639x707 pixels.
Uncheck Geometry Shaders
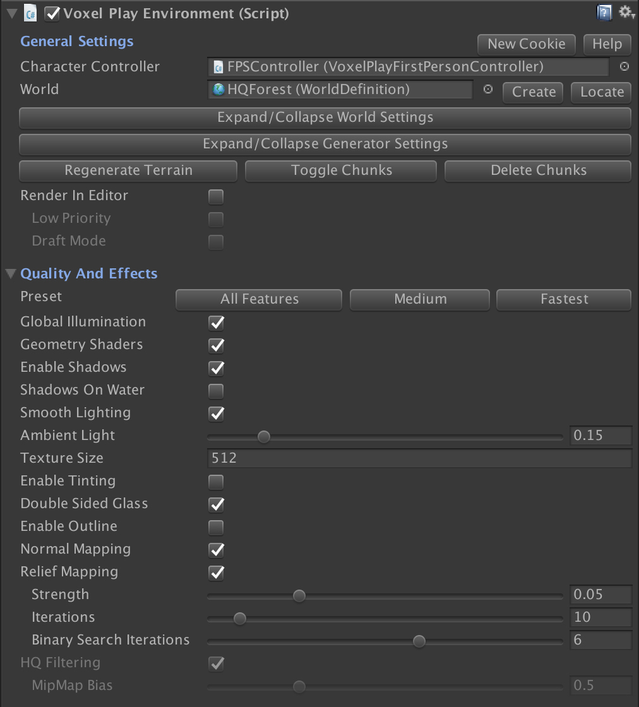pos(217,345)
